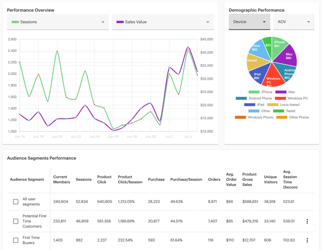322x250 pixels.
Task: Open the Sales Value metric dropdown
Action: click(x=163, y=22)
